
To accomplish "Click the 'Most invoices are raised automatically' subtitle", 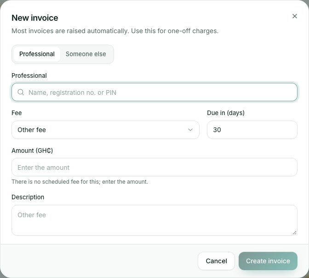I will [x=115, y=31].
